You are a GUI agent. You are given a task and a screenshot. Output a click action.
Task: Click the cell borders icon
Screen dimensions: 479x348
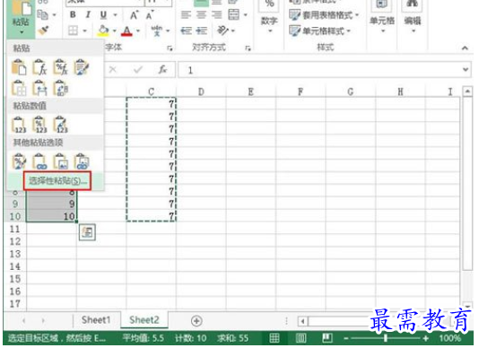point(73,30)
